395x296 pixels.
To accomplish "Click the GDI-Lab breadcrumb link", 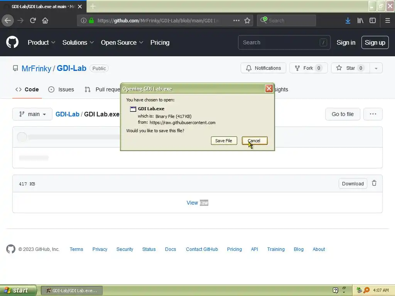I will click(67, 114).
